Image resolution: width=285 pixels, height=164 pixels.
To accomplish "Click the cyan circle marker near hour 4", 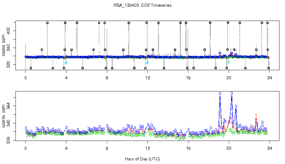I will coord(66,63).
